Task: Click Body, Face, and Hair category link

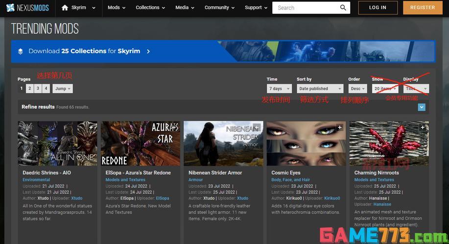Action: (x=291, y=180)
